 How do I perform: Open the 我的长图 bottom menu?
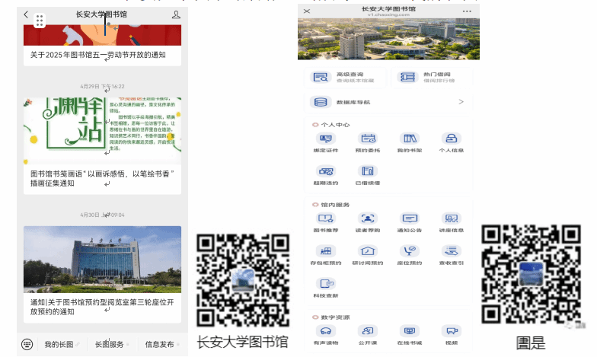(x=61, y=344)
